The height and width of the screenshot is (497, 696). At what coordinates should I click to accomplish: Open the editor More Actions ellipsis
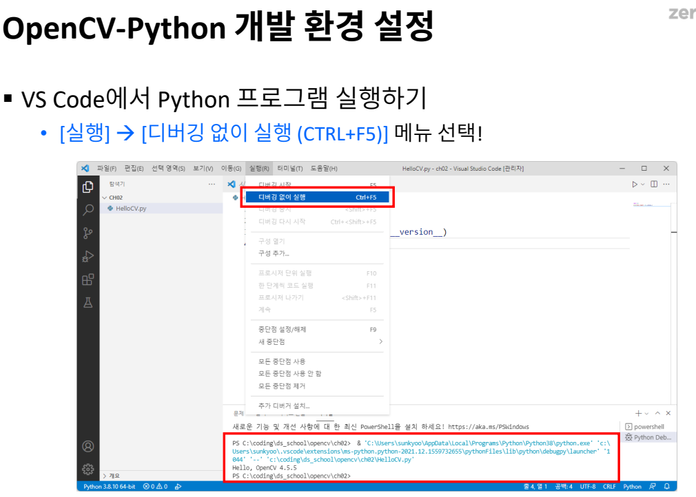point(666,184)
